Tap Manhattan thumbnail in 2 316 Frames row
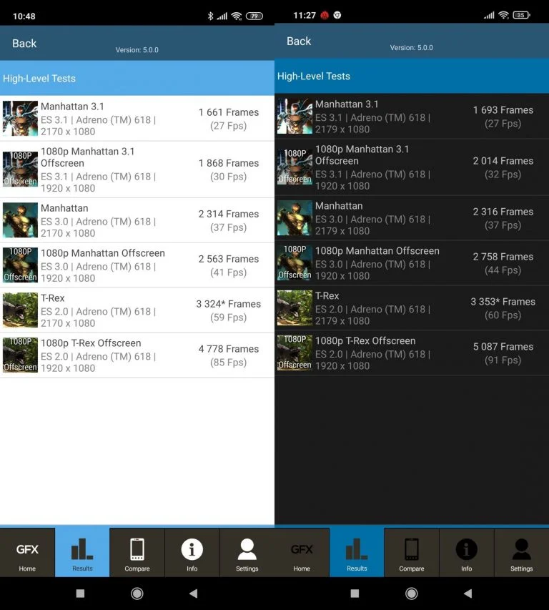Image resolution: width=549 pixels, height=610 pixels. pyautogui.click(x=295, y=218)
